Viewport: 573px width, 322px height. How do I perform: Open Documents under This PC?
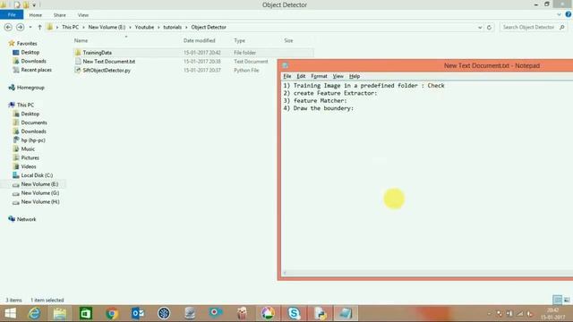(x=34, y=123)
